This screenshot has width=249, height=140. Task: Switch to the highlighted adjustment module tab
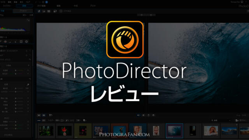click(x=24, y=6)
